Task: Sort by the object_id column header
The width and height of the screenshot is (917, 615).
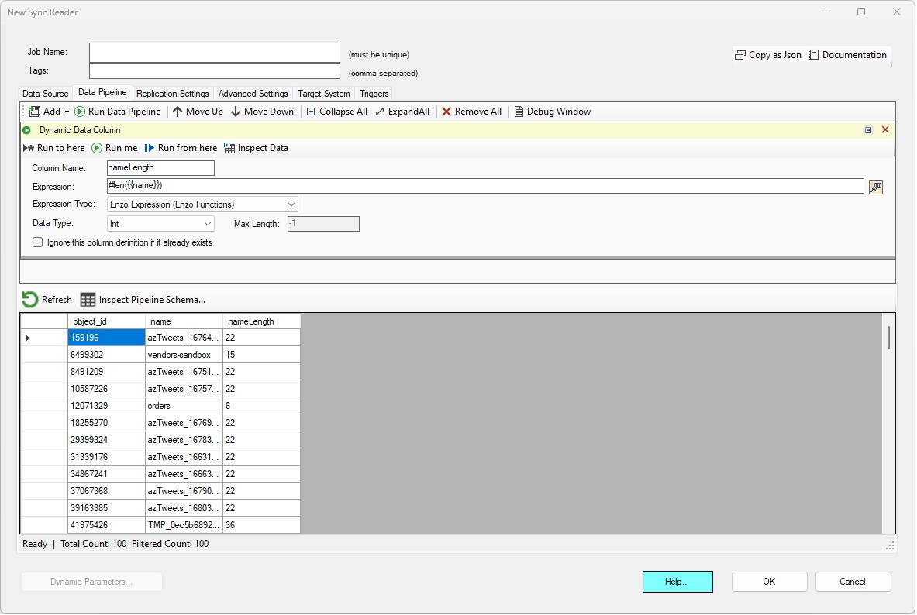Action: [106, 321]
